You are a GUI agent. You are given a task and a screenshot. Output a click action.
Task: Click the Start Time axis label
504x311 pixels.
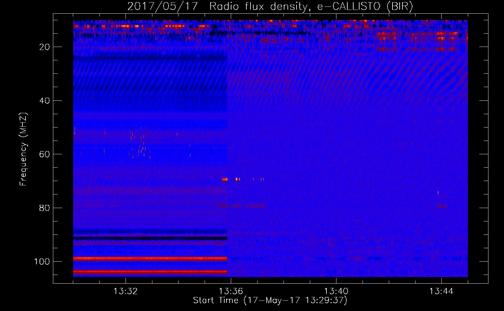(270, 300)
